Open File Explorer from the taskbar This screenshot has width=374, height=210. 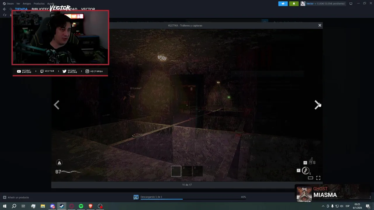pyautogui.click(x=43, y=206)
